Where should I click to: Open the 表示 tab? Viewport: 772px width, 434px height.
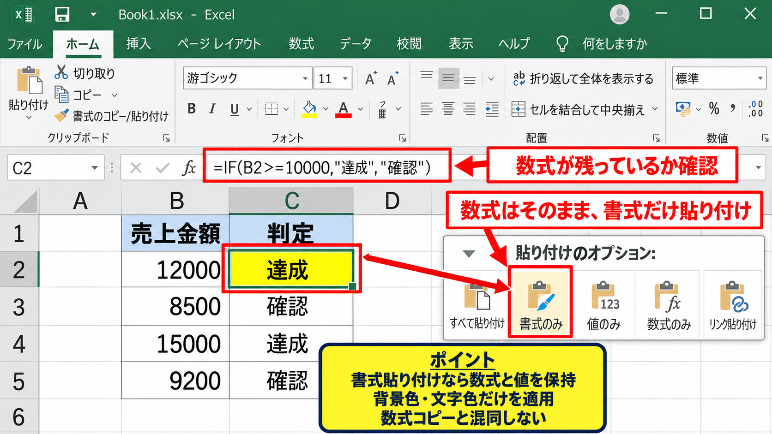click(461, 44)
